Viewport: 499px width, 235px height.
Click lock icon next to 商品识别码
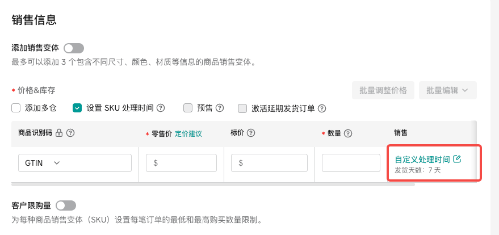pyautogui.click(x=59, y=133)
